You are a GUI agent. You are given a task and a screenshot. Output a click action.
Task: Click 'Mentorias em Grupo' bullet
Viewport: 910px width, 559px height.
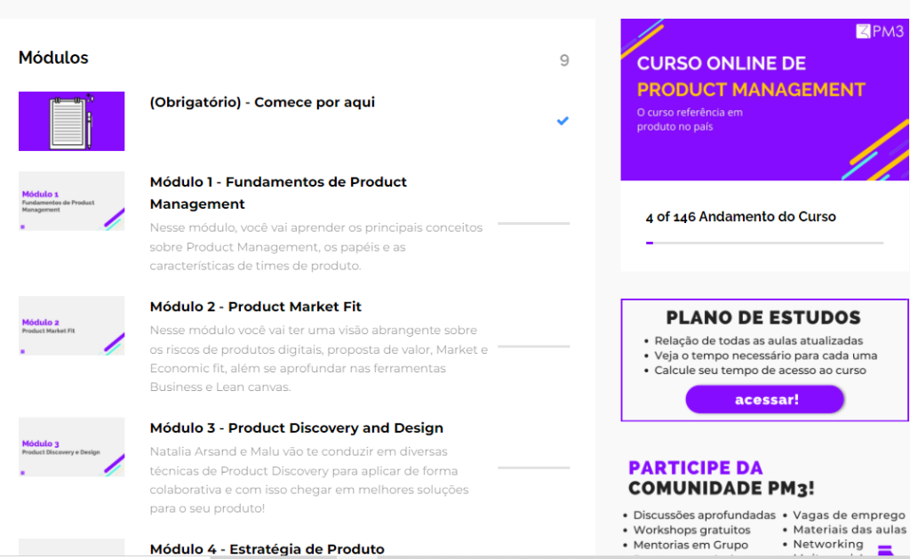click(690, 545)
